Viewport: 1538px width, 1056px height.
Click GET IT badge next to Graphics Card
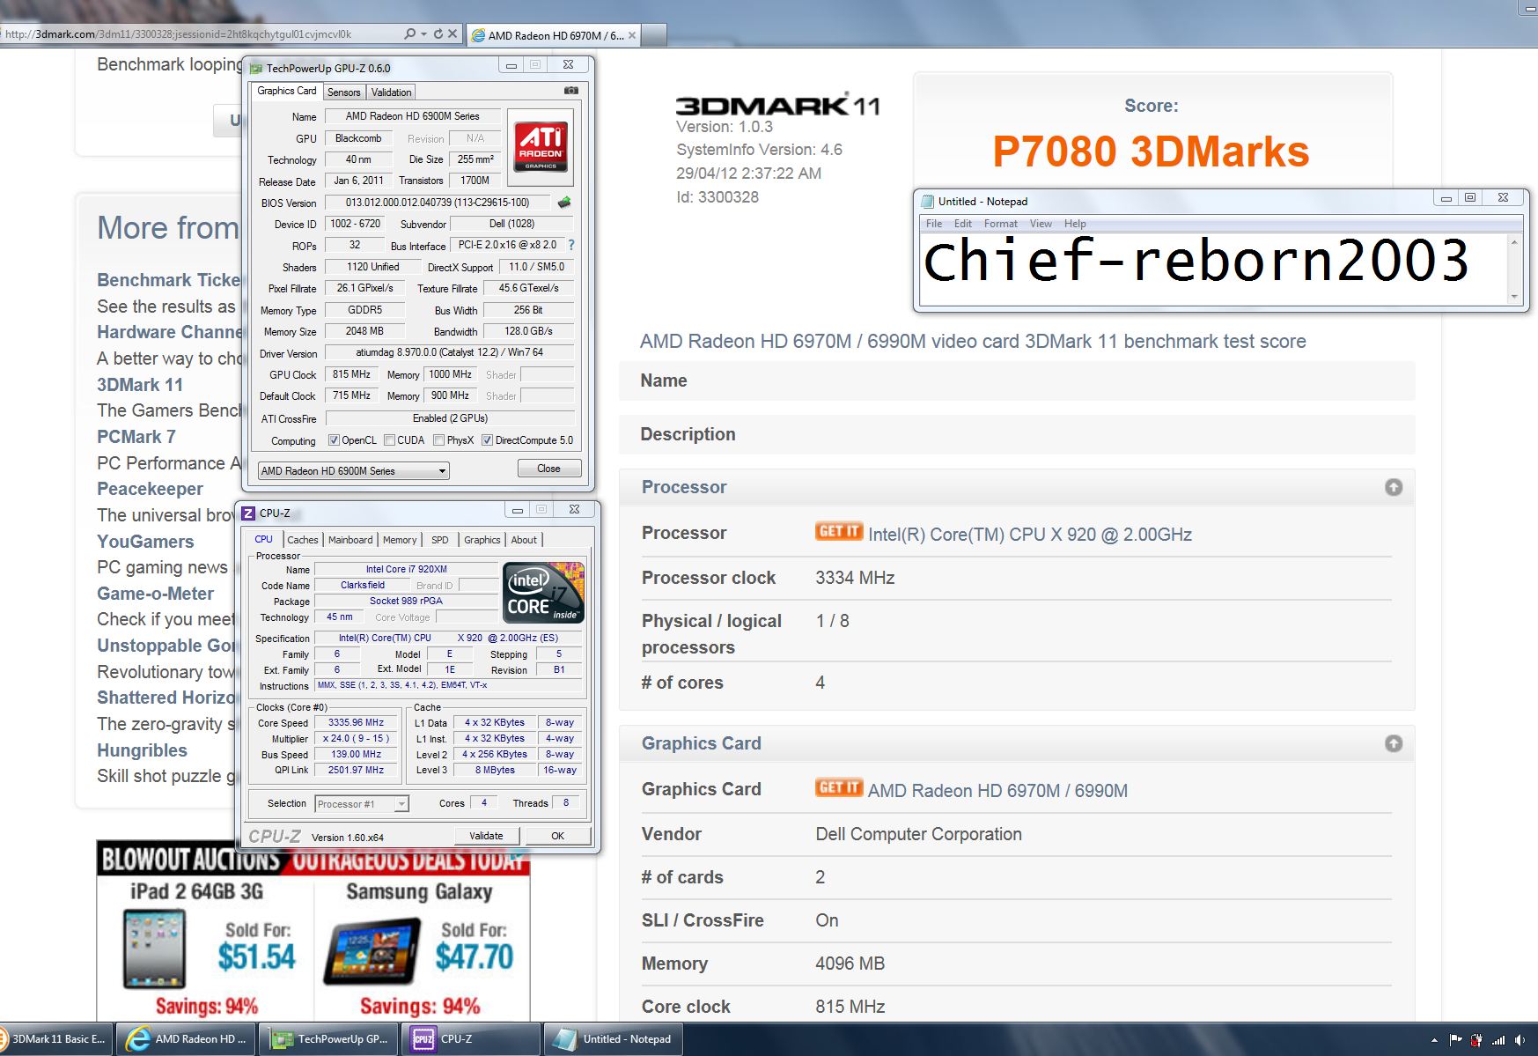pyautogui.click(x=838, y=787)
